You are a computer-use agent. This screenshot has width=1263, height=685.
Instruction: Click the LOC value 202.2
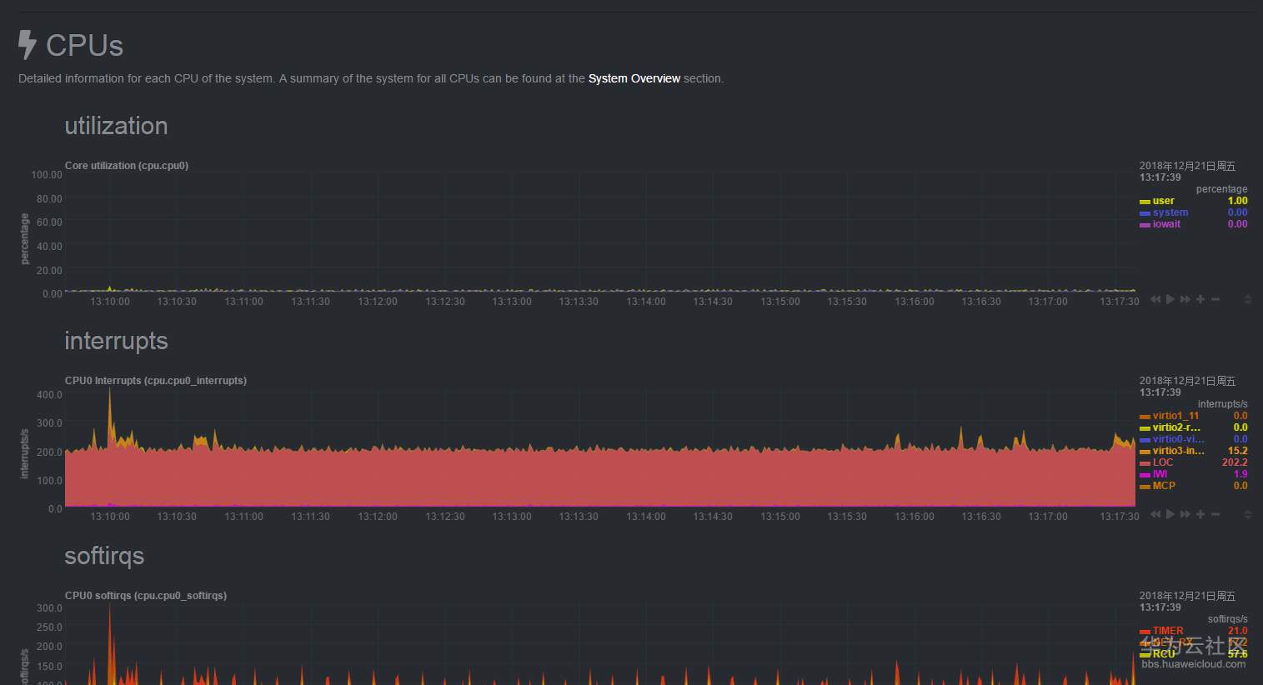pyautogui.click(x=1235, y=462)
